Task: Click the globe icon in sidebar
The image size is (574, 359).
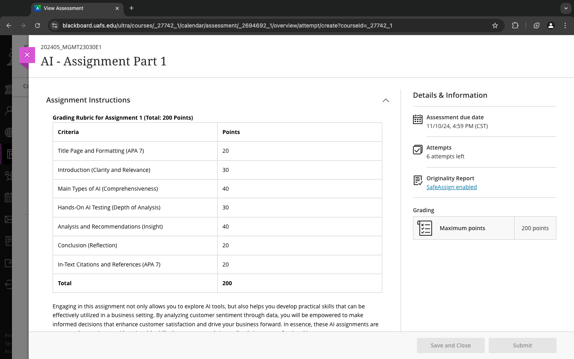Action: (8, 132)
